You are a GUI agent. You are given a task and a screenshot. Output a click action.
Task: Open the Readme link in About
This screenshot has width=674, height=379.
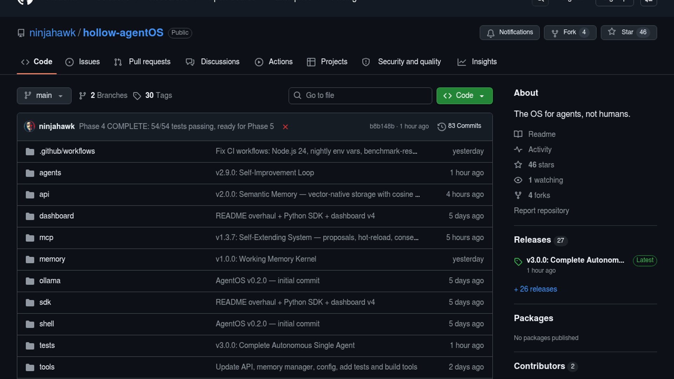[541, 134]
